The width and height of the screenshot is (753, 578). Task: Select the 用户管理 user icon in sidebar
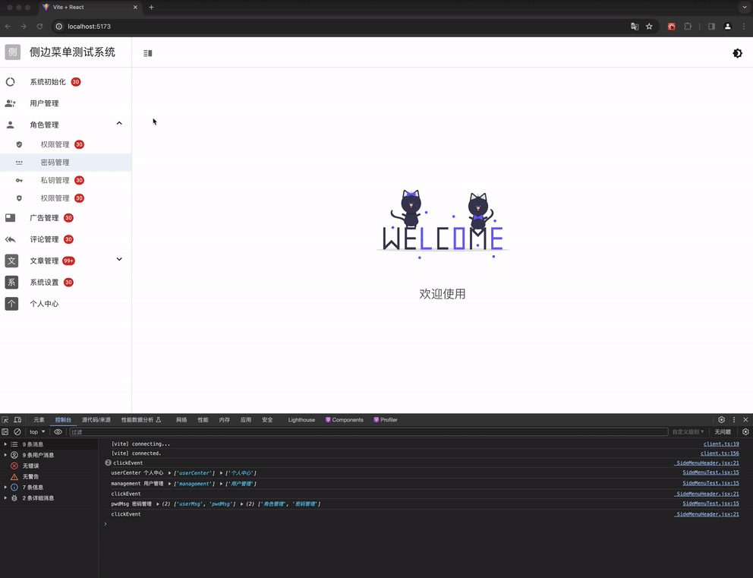point(11,103)
